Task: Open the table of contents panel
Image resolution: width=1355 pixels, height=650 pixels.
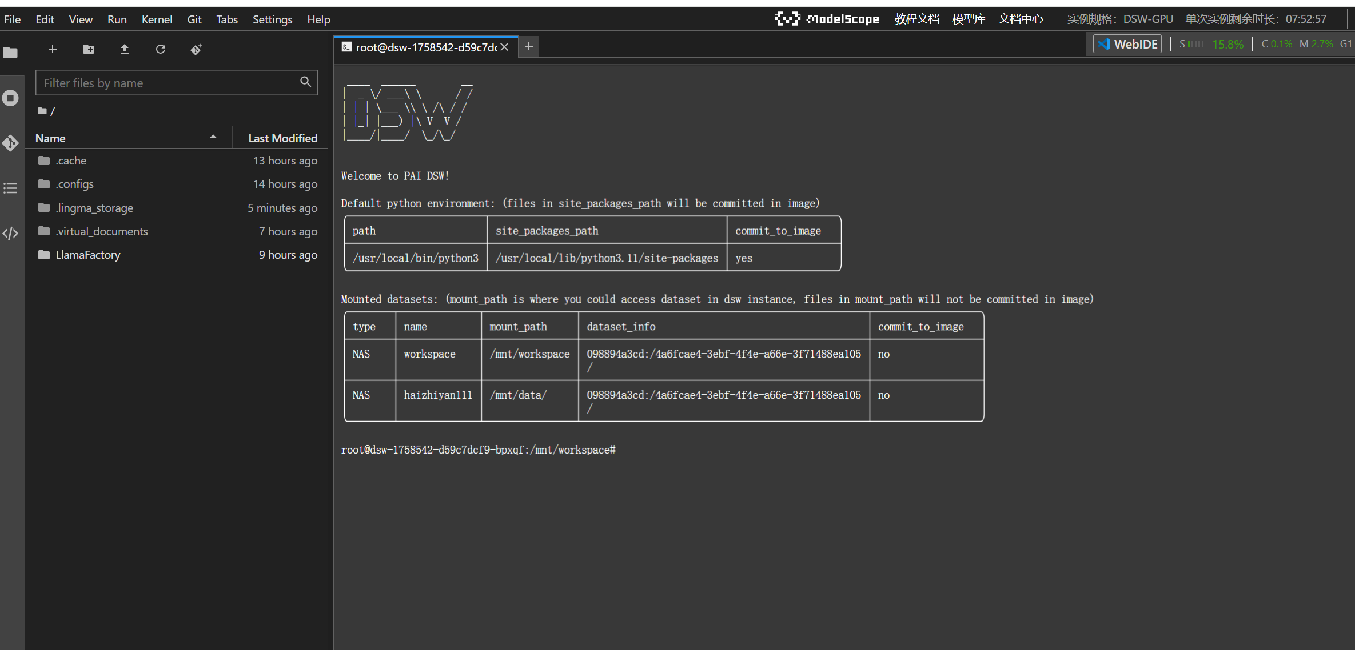Action: 10,188
